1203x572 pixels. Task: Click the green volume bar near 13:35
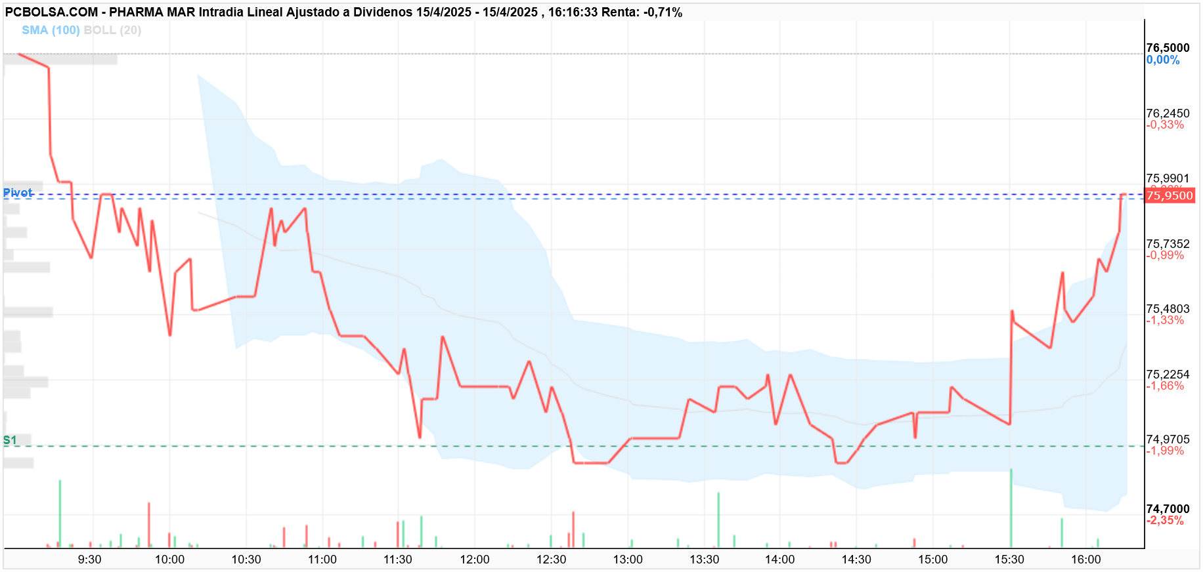[x=718, y=520]
